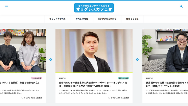188x106 pixels.
Task: Open キャリアのかたち menu item
Action: pos(58,19)
